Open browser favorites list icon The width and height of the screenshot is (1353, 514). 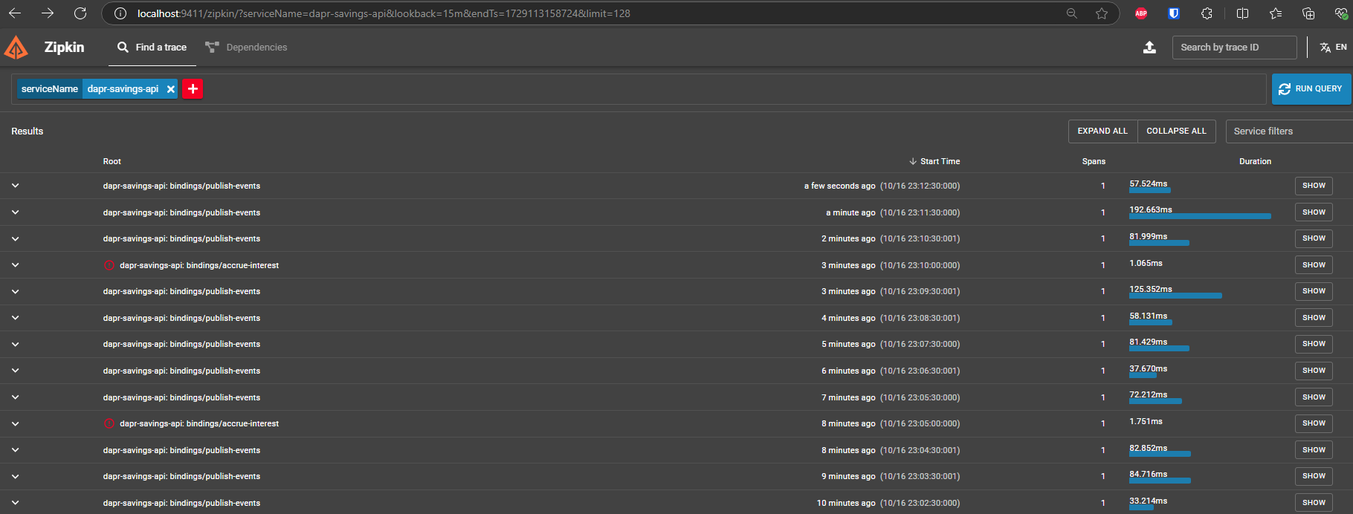tap(1276, 13)
